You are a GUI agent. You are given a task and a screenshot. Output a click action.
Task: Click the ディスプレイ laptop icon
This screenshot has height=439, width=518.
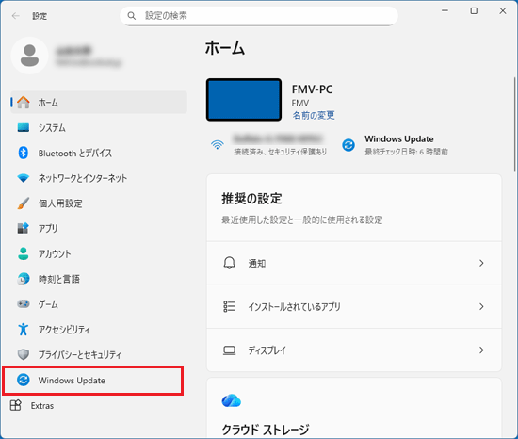pyautogui.click(x=229, y=350)
